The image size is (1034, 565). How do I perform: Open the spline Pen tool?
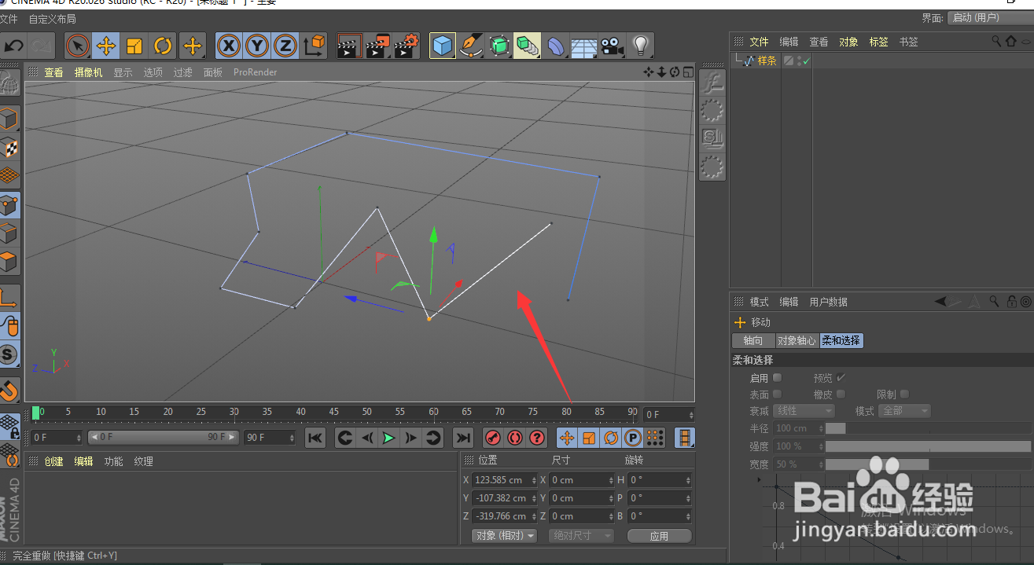point(471,46)
